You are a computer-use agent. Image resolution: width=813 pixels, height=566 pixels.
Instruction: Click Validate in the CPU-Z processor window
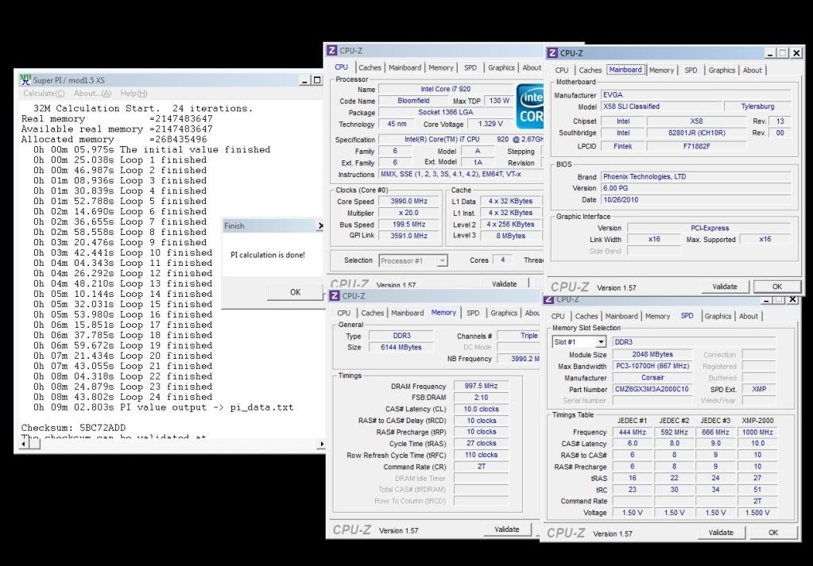(505, 283)
